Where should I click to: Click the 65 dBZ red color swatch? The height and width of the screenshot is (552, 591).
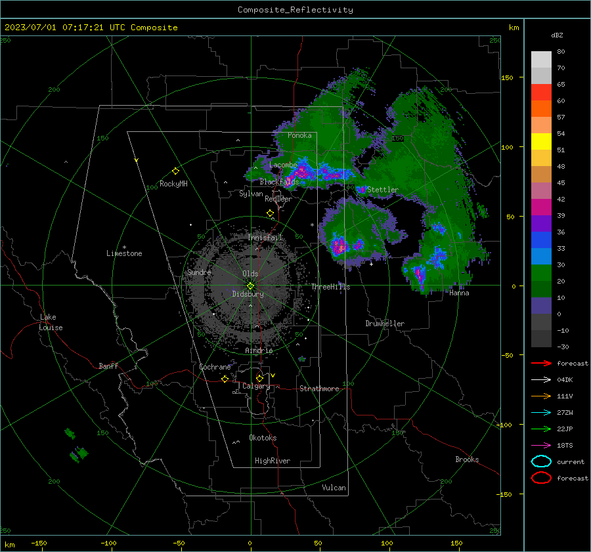click(x=541, y=93)
